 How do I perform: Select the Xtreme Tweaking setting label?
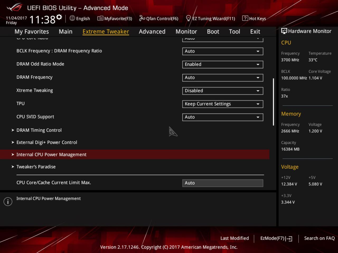point(35,90)
